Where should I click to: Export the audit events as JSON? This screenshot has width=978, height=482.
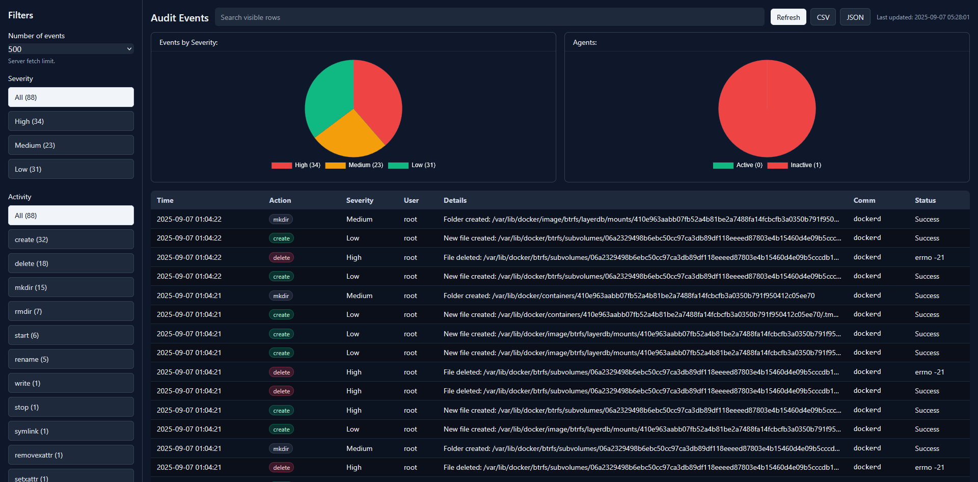click(855, 17)
